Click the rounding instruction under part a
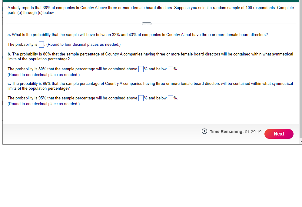This screenshot has width=302, height=207. point(83,44)
